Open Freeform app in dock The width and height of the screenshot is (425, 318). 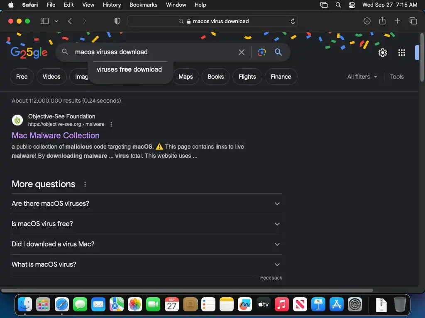(245, 304)
